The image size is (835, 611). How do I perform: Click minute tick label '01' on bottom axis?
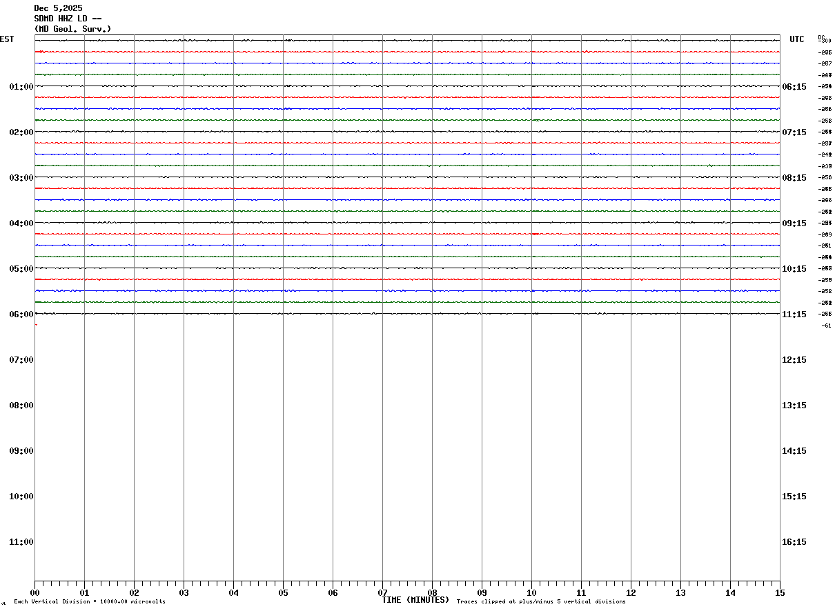[x=84, y=592]
